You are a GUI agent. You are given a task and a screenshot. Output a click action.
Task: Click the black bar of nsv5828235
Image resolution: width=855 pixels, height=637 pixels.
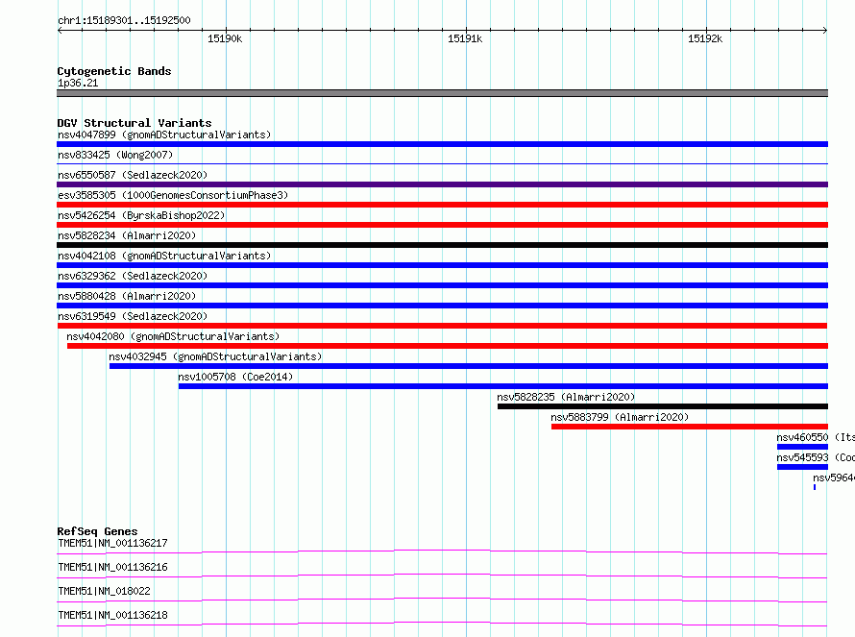pos(663,406)
